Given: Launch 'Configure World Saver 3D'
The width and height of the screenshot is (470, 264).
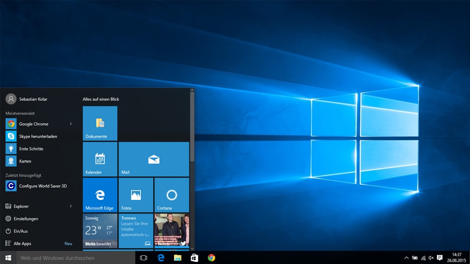Looking at the screenshot, I should 39,186.
